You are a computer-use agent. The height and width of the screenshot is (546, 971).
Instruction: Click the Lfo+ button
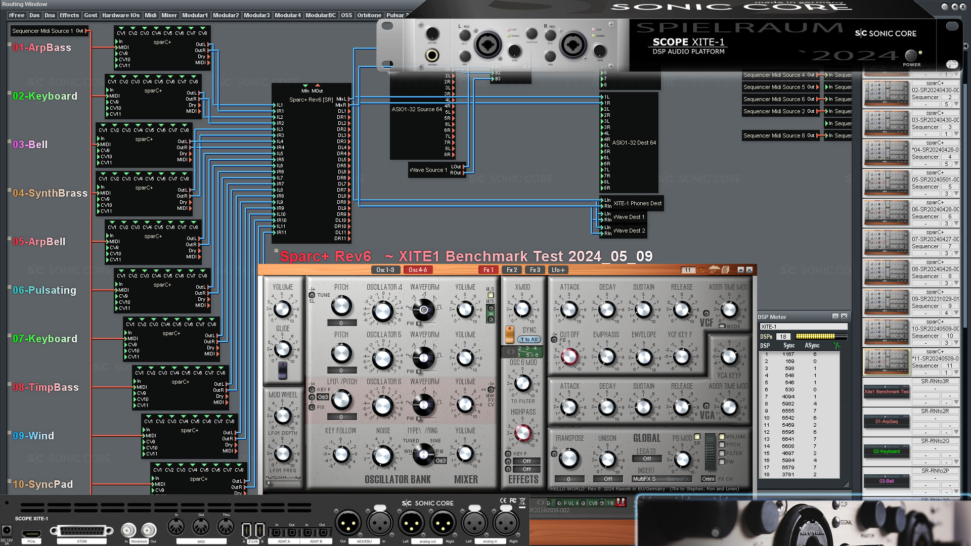558,270
